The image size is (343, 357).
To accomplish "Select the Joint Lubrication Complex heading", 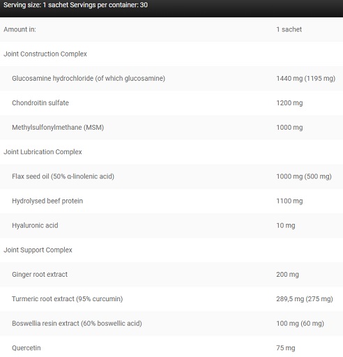I will [43, 152].
